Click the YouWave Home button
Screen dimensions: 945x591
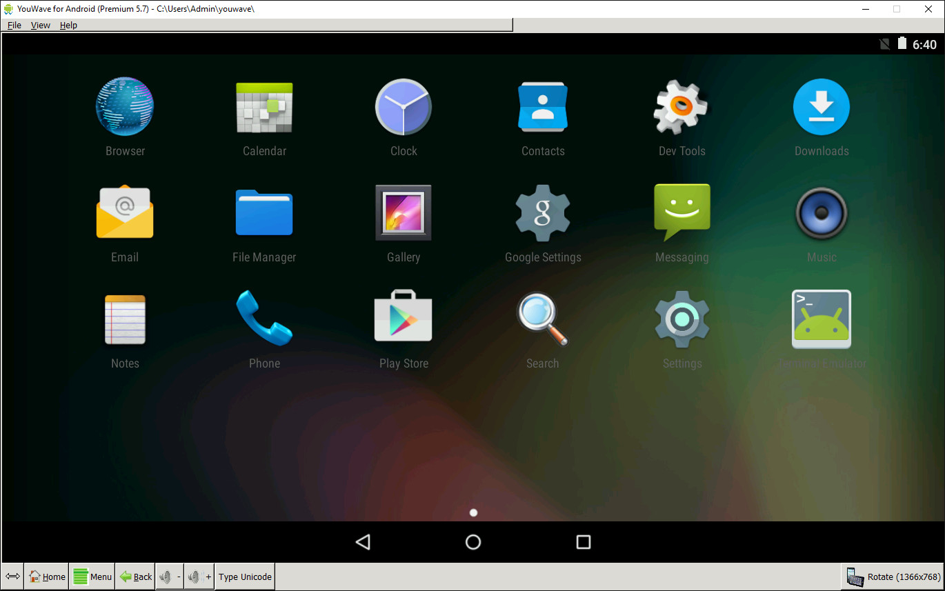point(46,577)
